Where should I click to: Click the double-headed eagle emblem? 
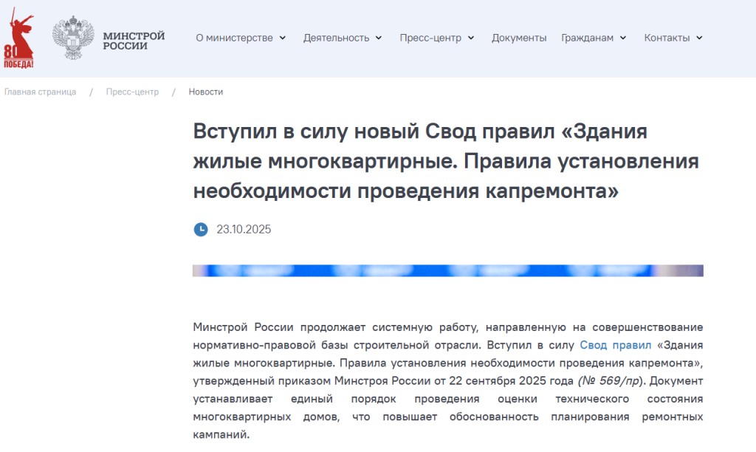(x=73, y=38)
